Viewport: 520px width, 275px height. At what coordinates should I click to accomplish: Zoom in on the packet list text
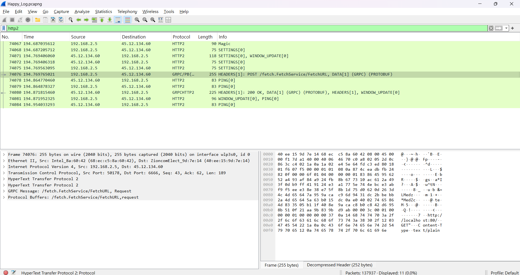[137, 20]
